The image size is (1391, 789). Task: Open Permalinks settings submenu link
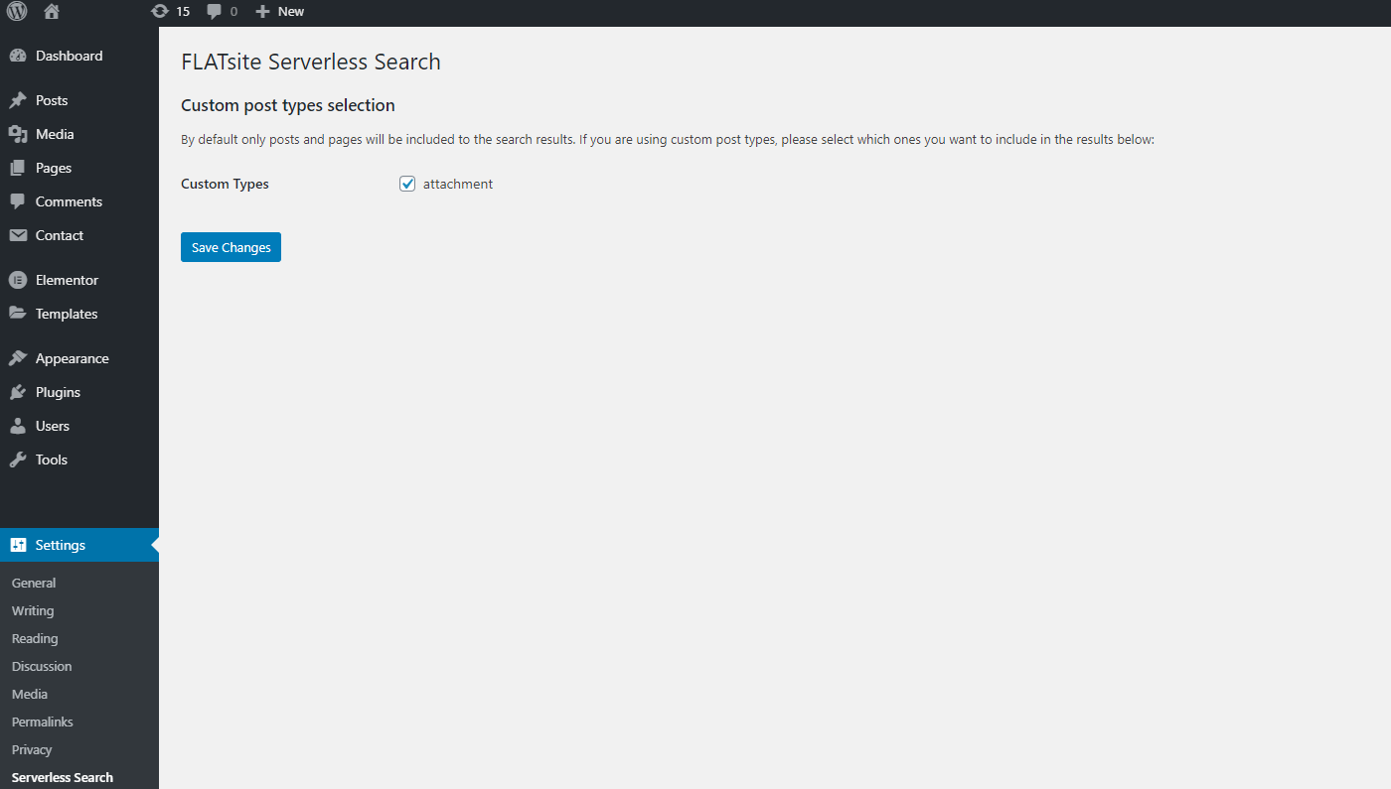pyautogui.click(x=43, y=722)
